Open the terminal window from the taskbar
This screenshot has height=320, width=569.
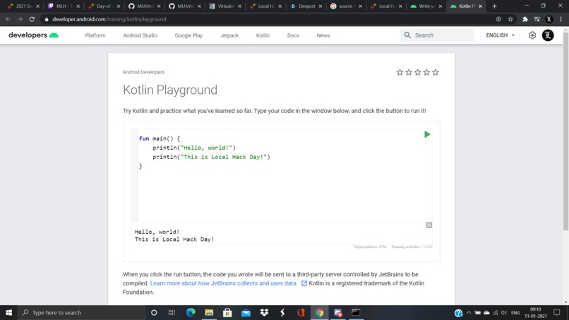[x=356, y=312]
